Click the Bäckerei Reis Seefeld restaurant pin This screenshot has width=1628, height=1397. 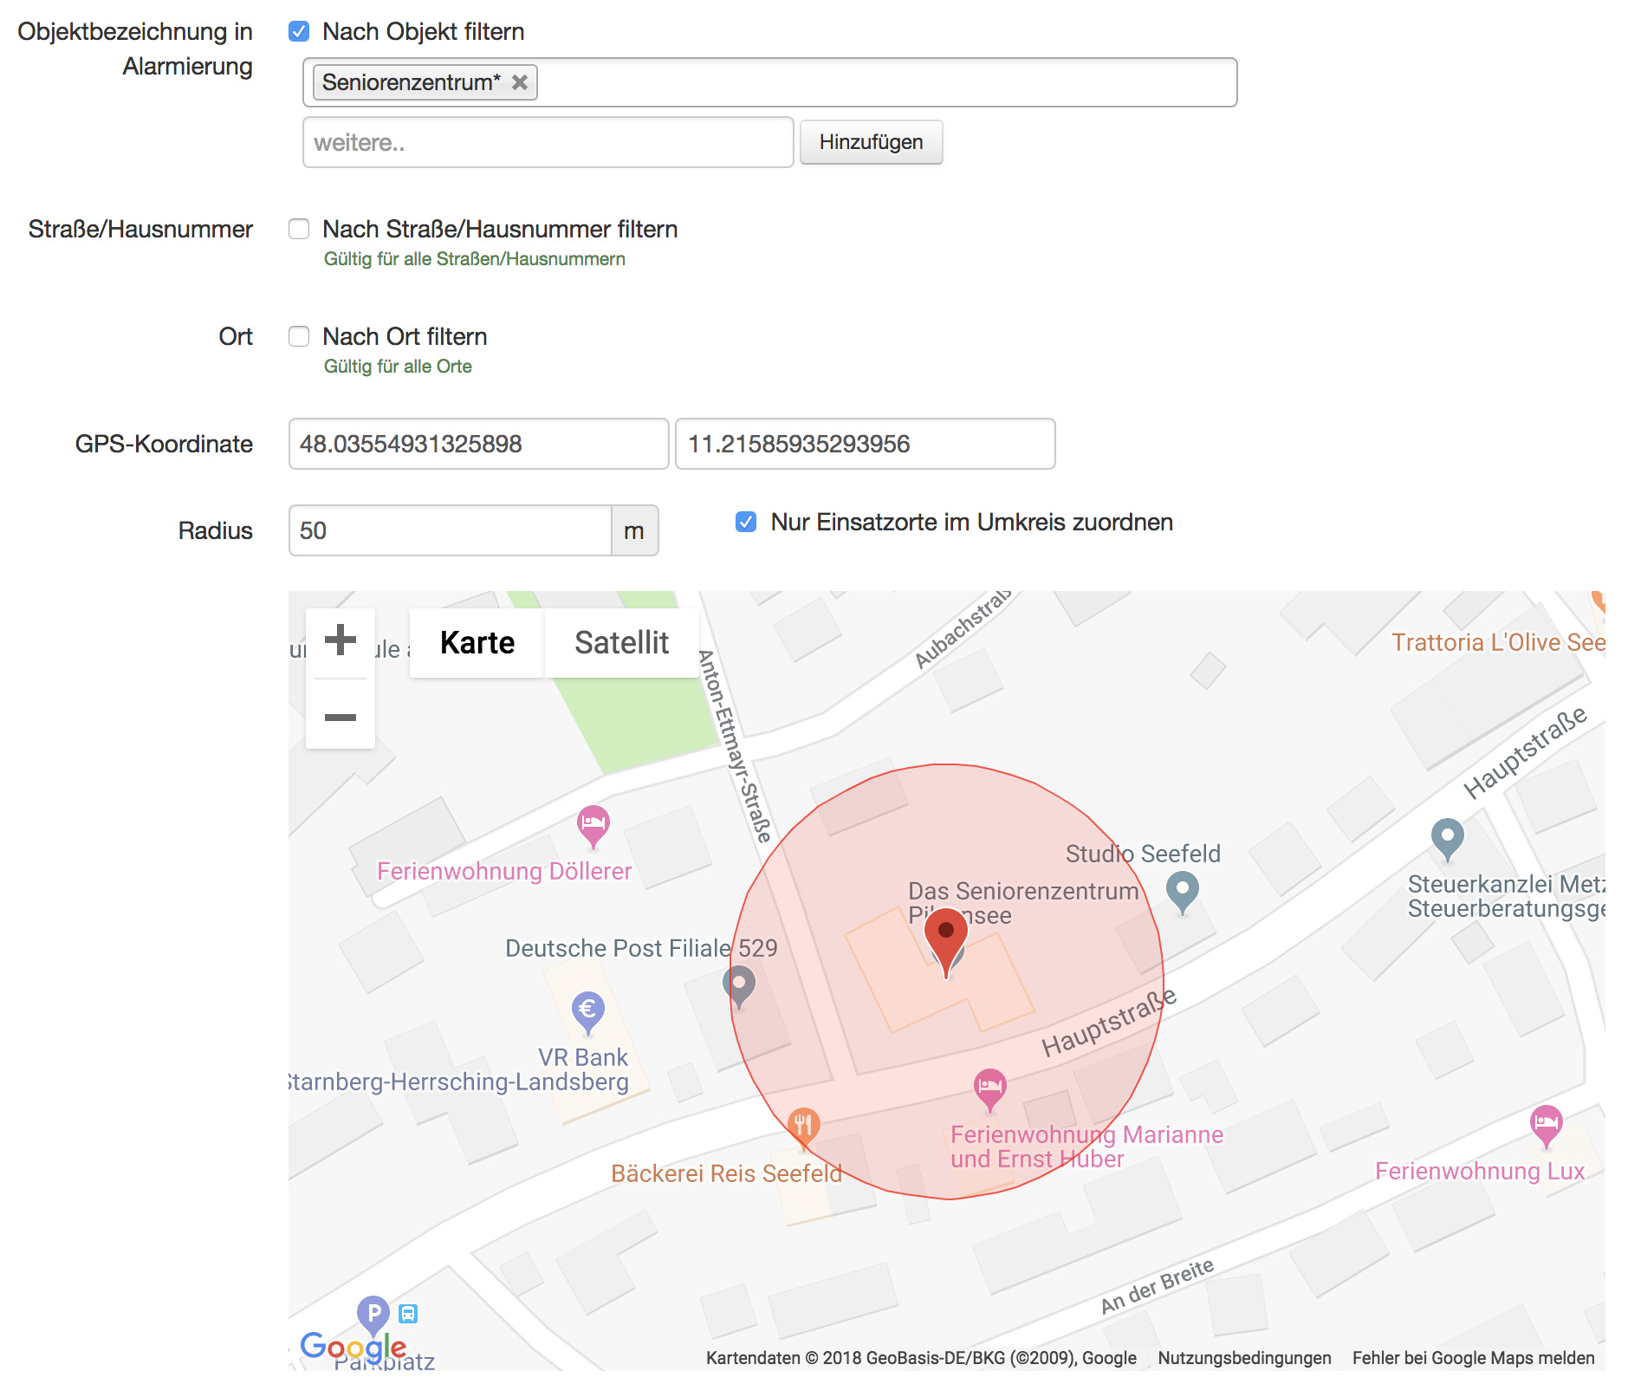click(803, 1126)
